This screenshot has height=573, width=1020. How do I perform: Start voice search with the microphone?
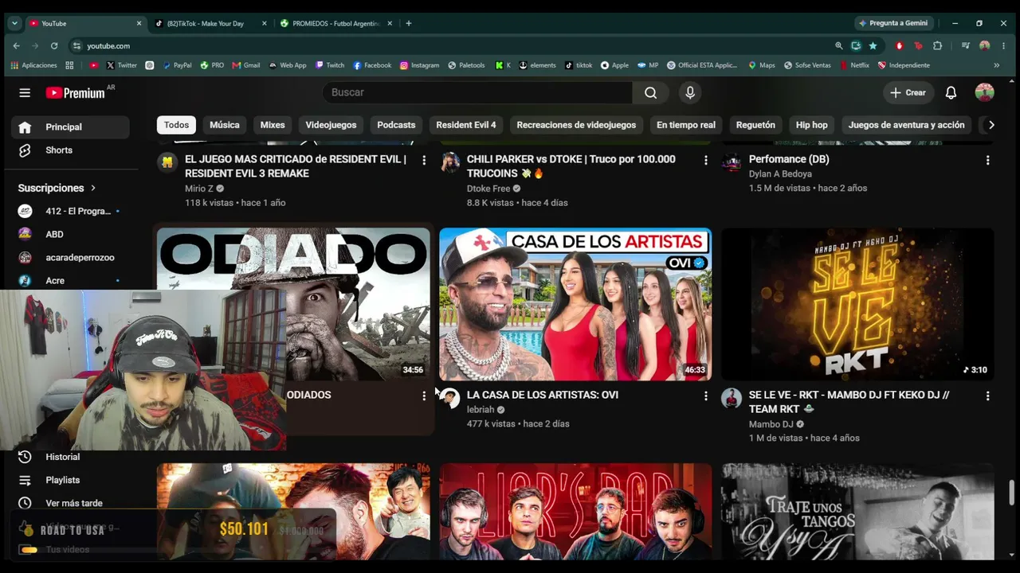[x=690, y=93]
